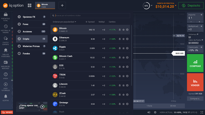Select the Omisego asset row
Screen dimensions: 205x115
(90, 104)
